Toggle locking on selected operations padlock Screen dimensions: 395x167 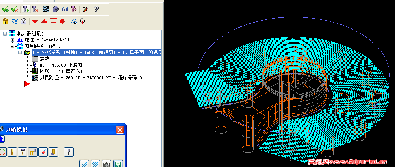[5, 21]
